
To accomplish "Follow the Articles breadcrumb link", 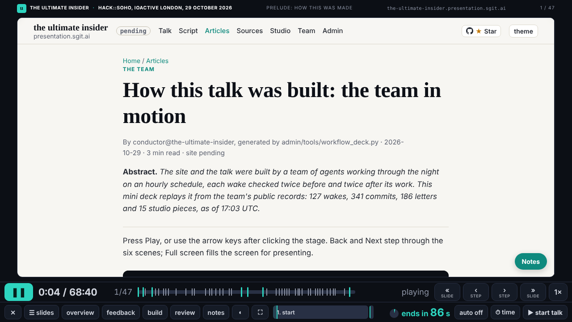I will coord(157,61).
